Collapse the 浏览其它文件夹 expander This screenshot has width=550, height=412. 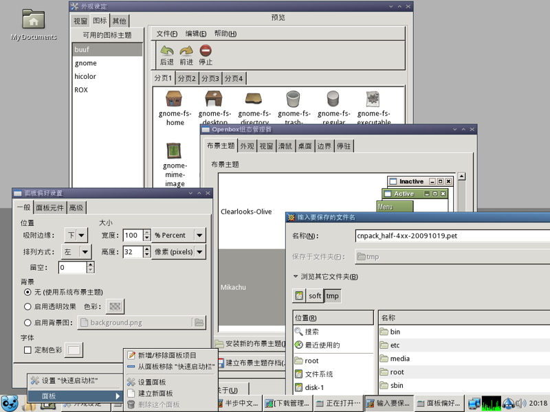pyautogui.click(x=296, y=277)
